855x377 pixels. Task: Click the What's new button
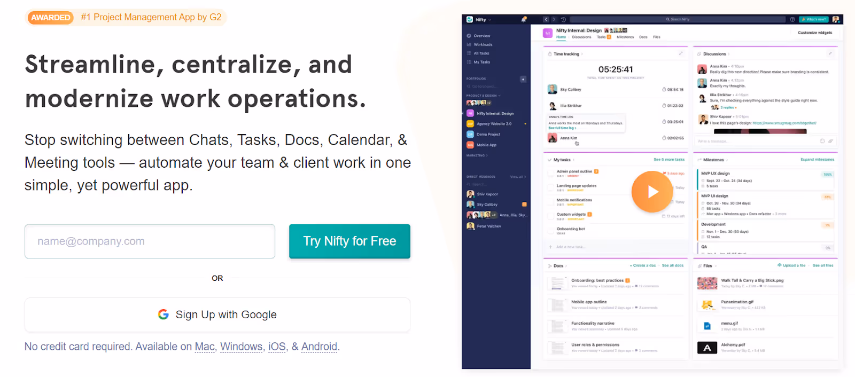click(813, 19)
